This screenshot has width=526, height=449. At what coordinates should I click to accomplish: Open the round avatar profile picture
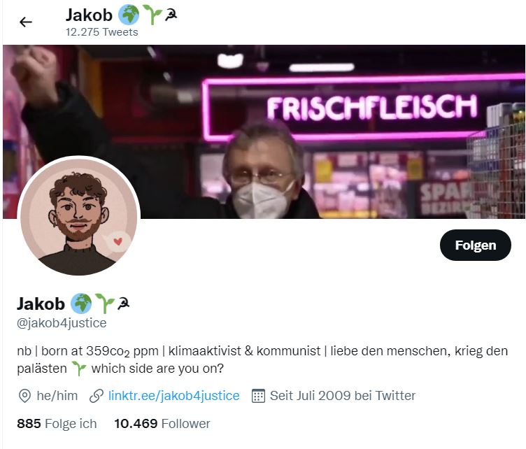pyautogui.click(x=79, y=217)
